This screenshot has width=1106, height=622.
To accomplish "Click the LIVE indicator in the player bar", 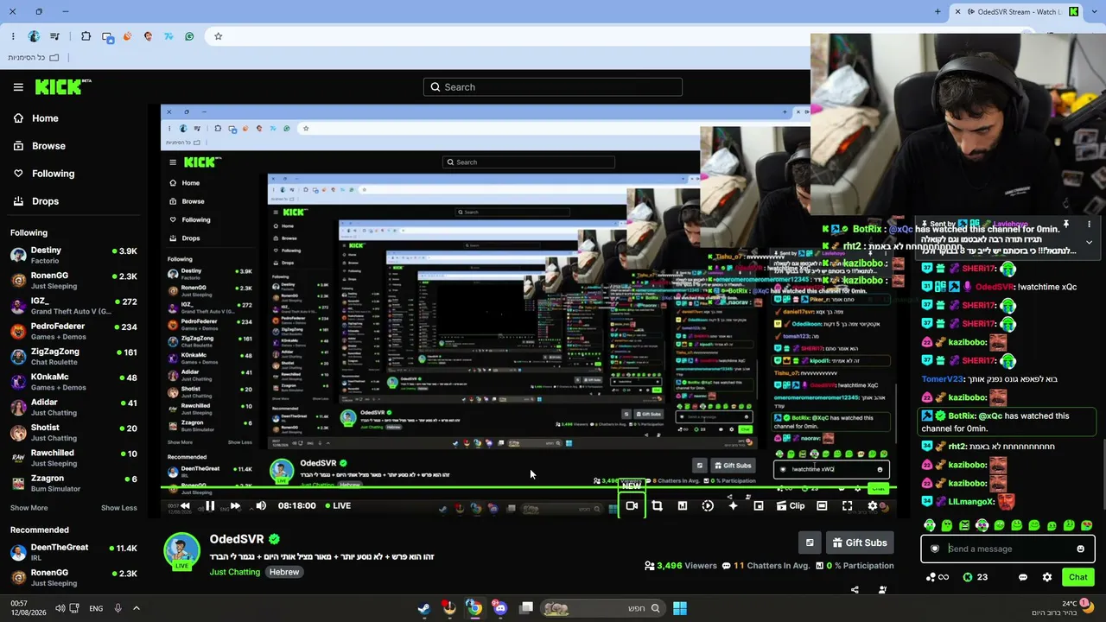I will click(338, 506).
